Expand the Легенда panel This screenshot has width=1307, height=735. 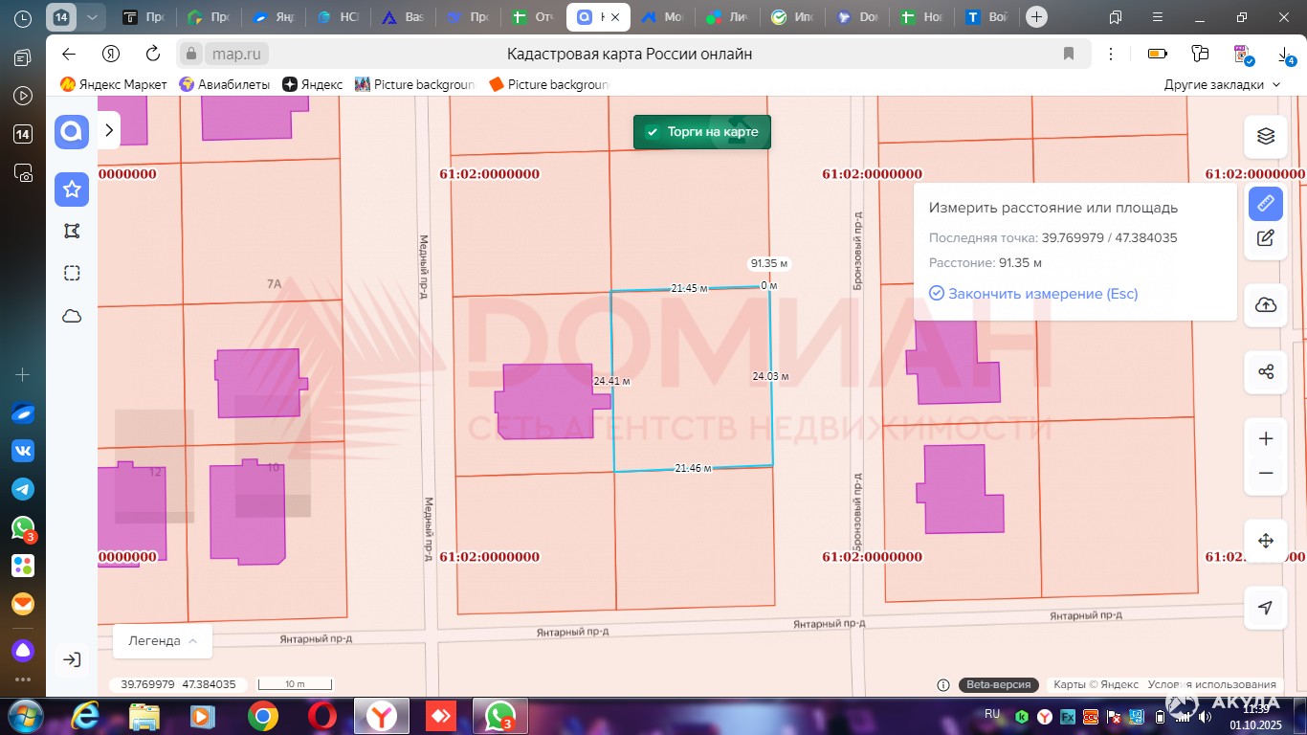pos(163,641)
